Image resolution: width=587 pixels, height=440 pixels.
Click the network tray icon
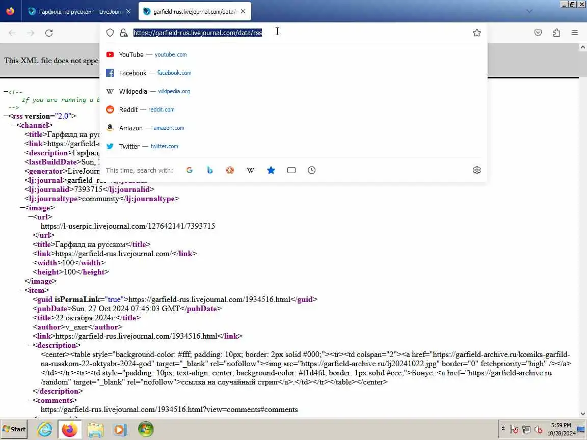coord(526,429)
